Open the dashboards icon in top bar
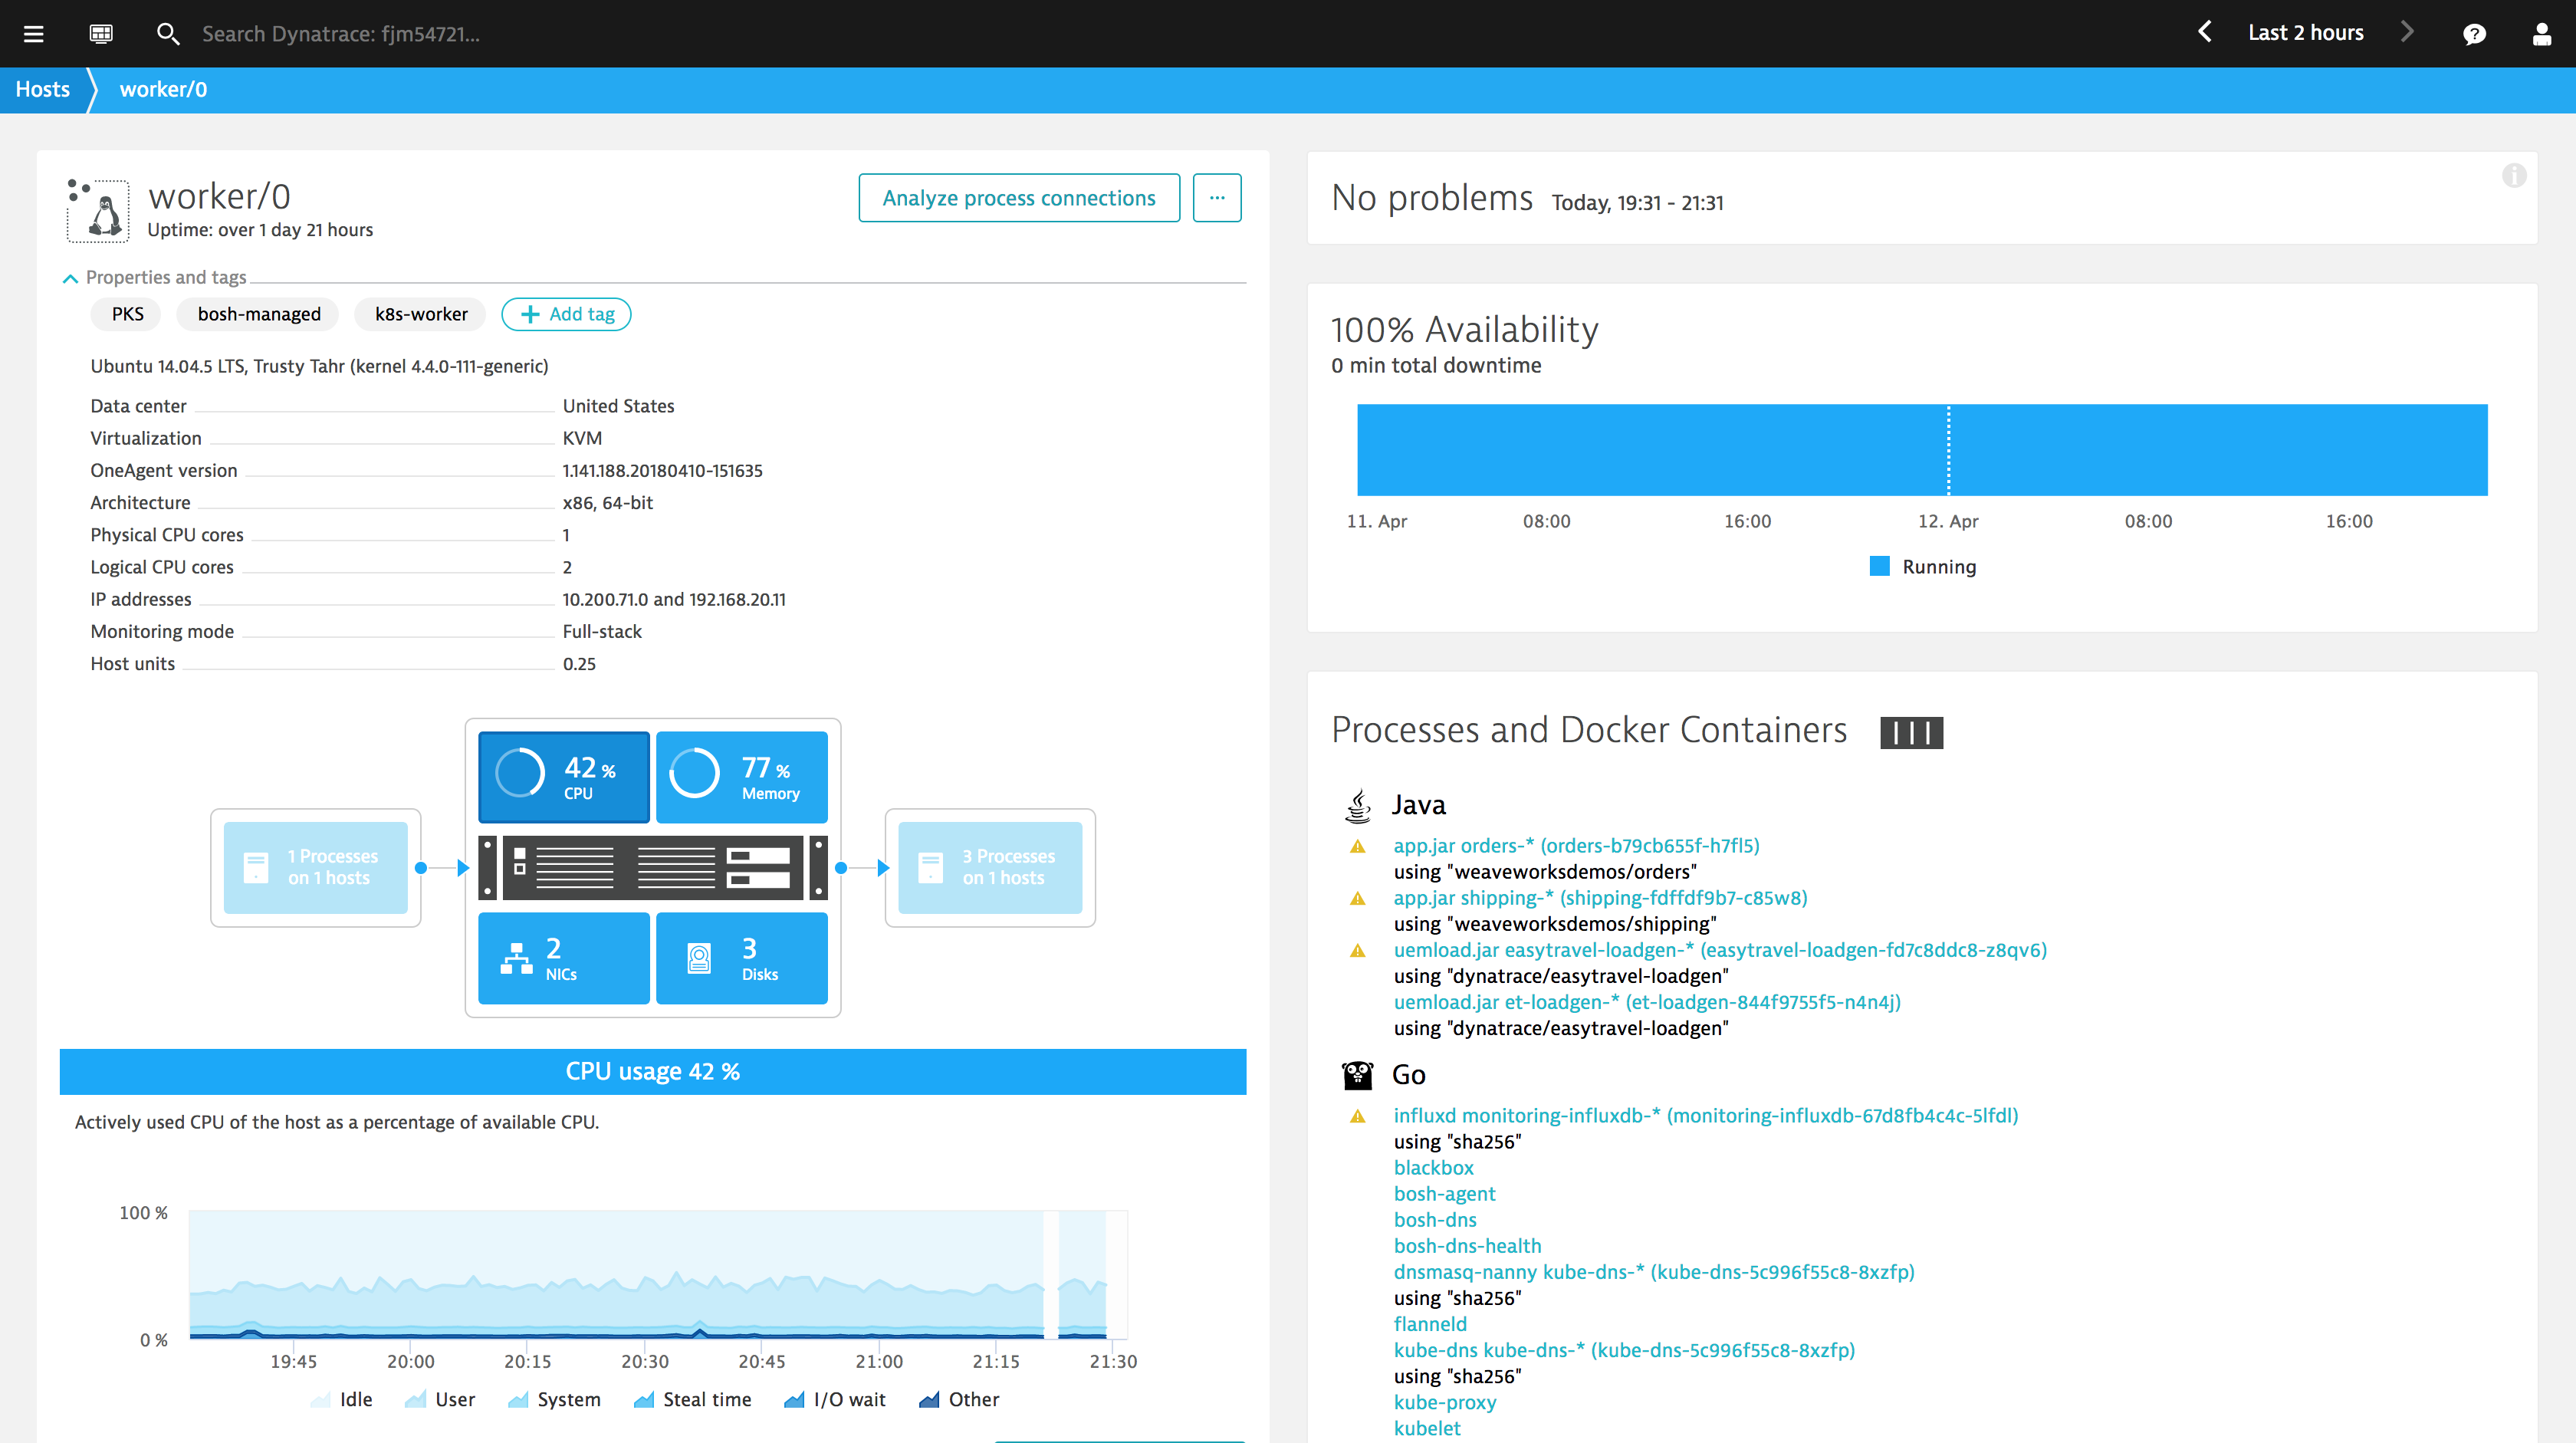 101,34
